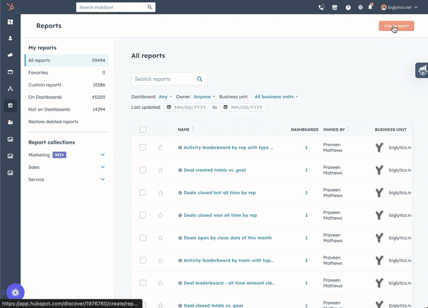428x308 pixels.
Task: Select All reports in My reports
Action: coord(67,60)
